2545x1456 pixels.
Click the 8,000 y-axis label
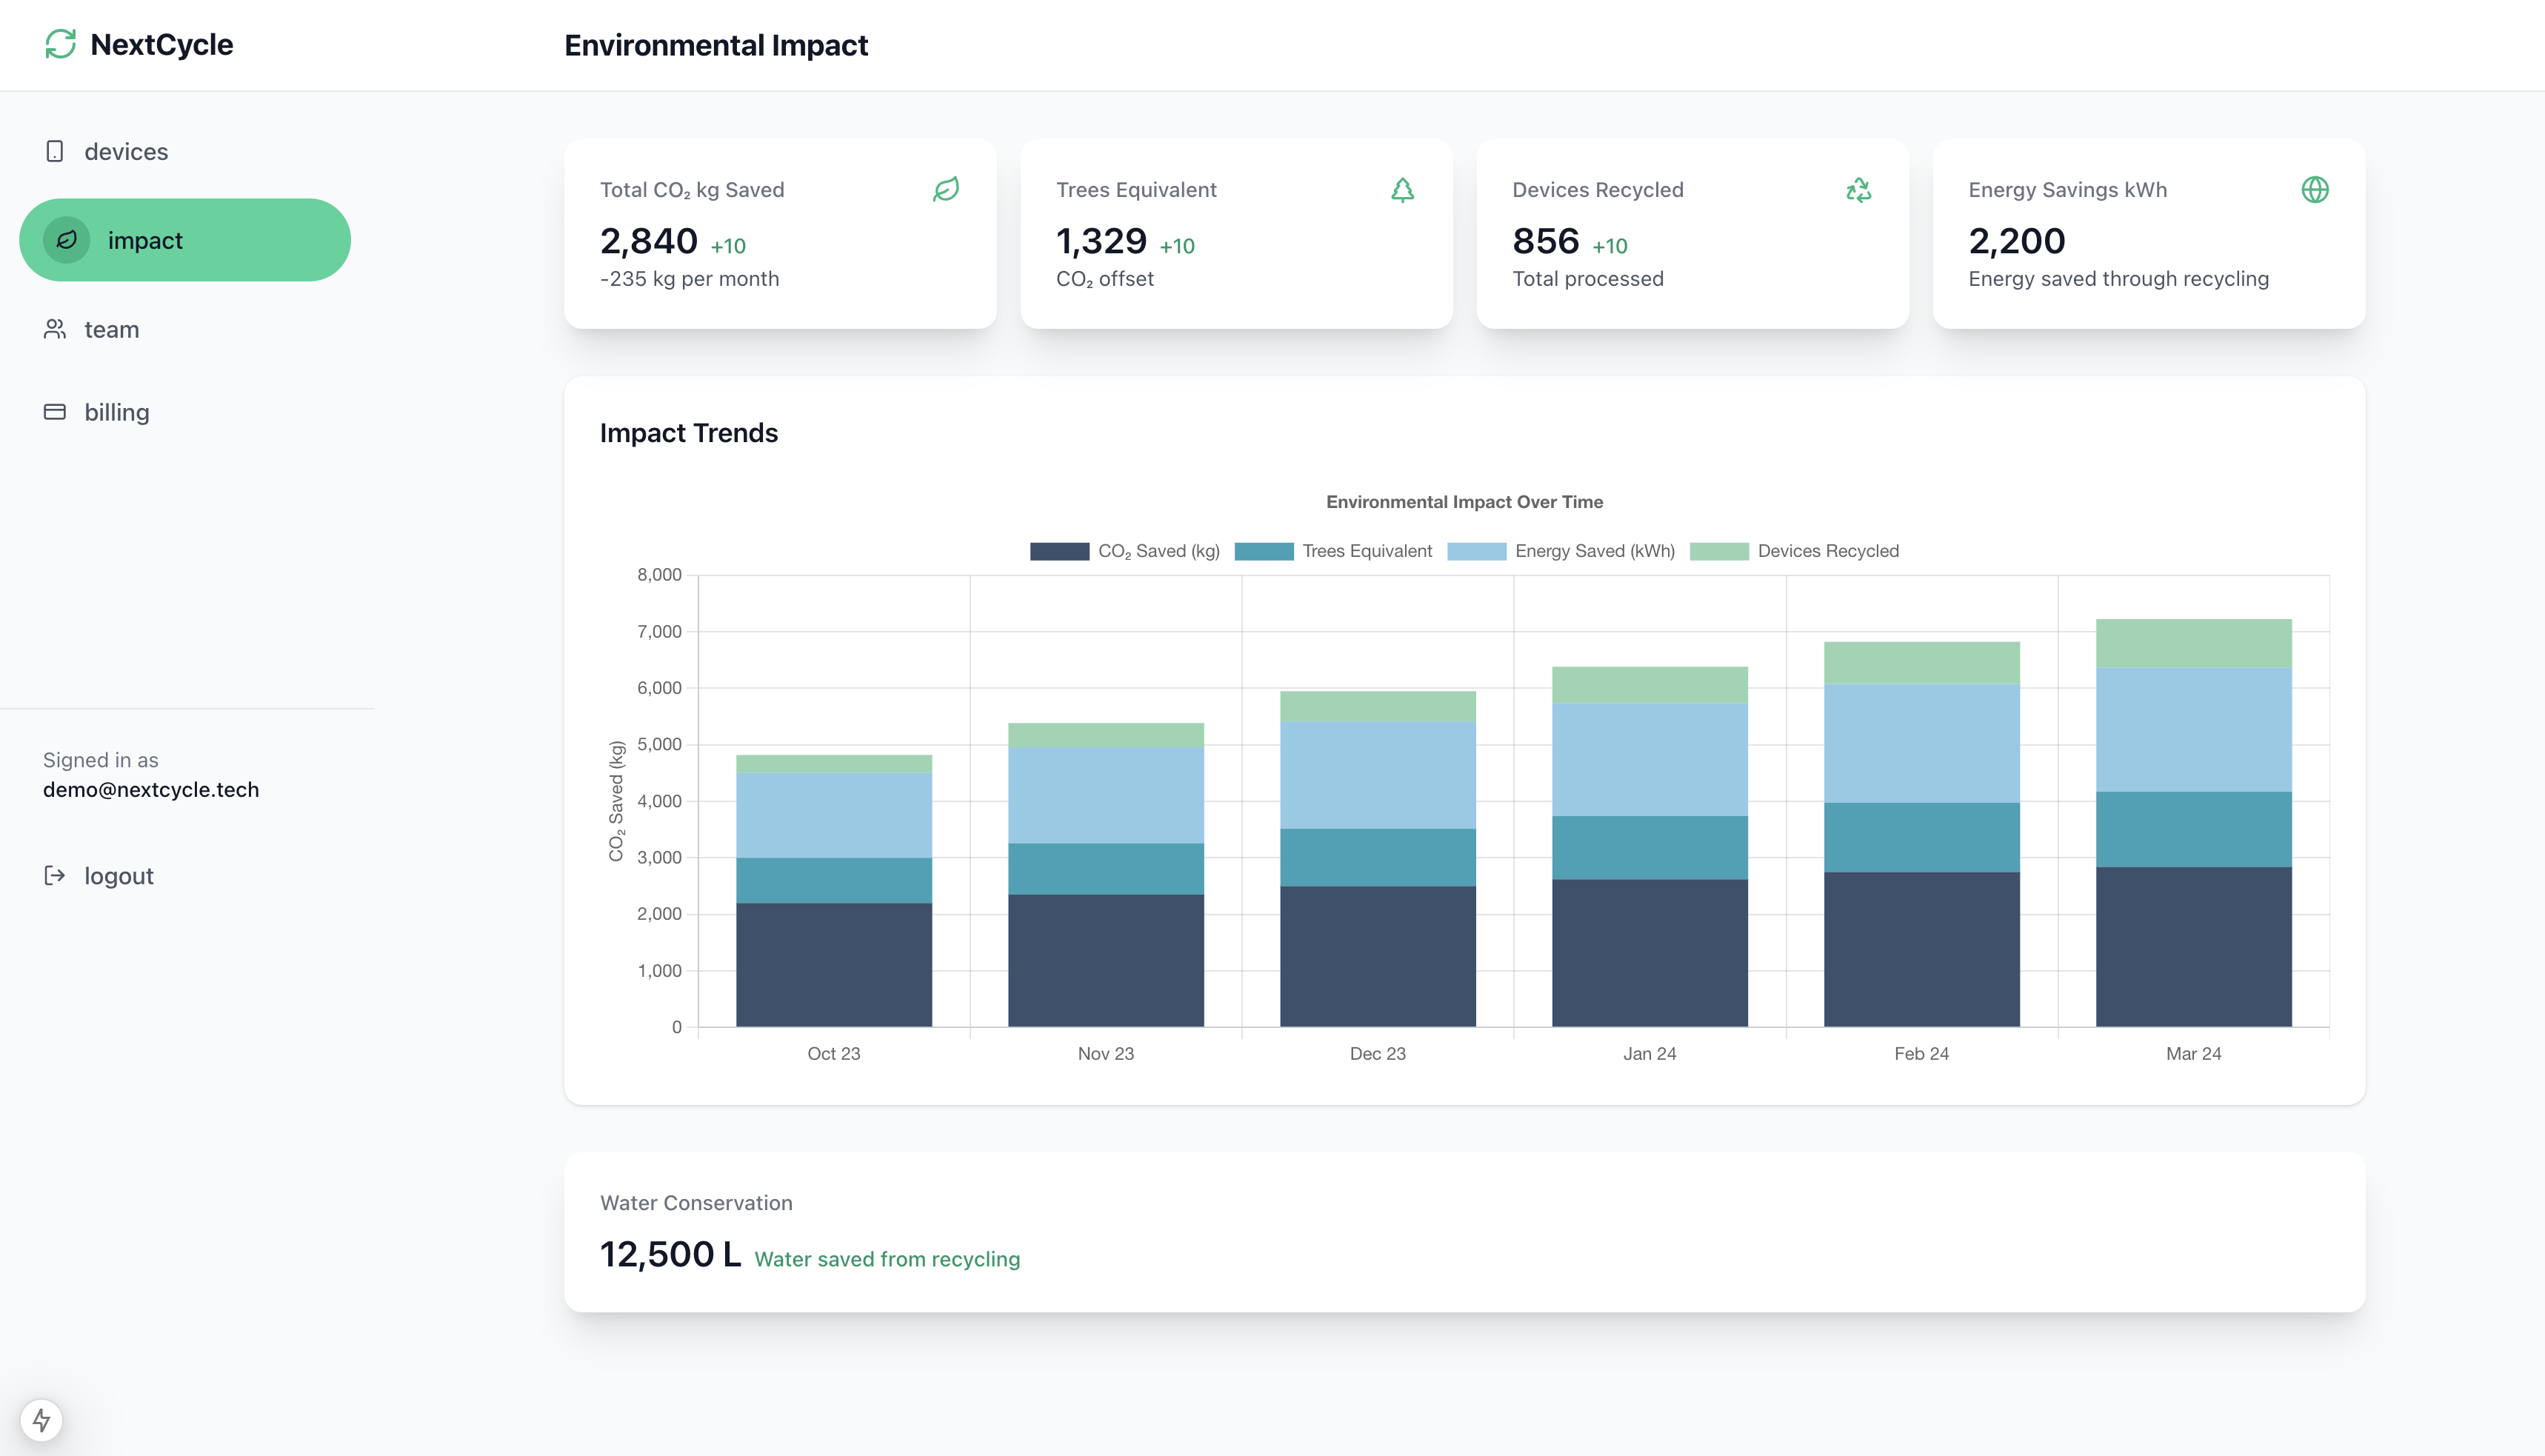tap(659, 574)
